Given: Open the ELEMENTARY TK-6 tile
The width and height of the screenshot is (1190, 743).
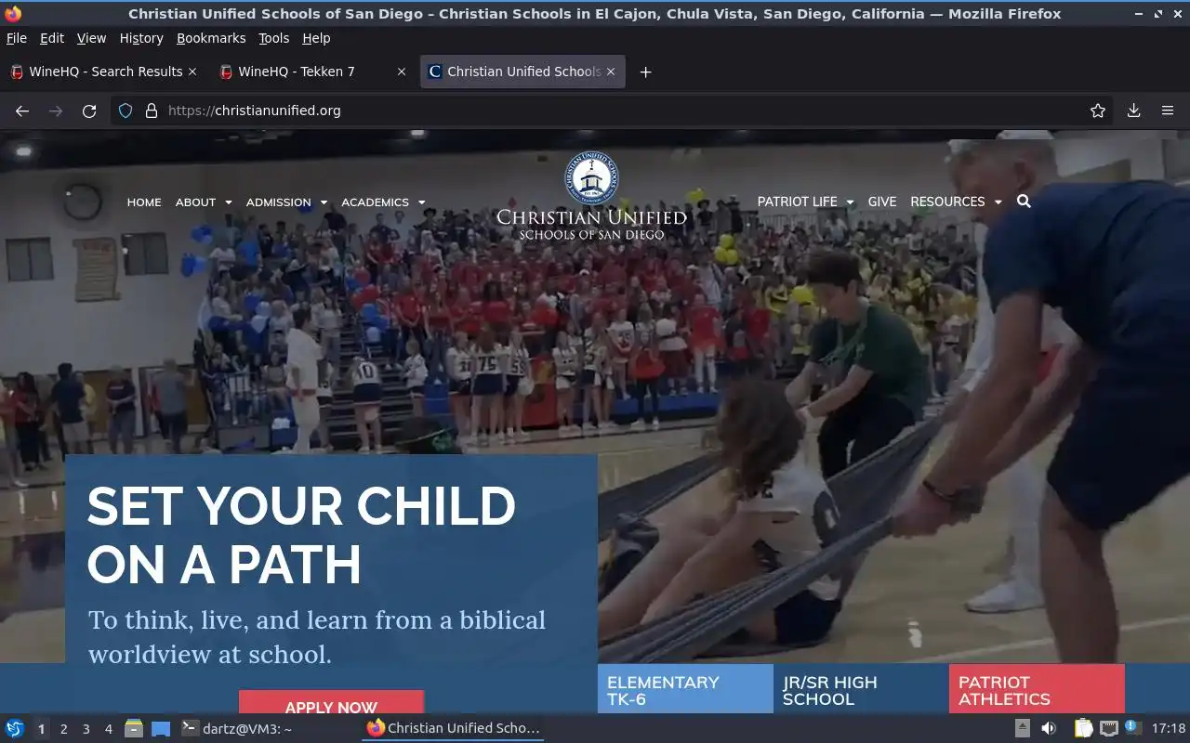Looking at the screenshot, I should (685, 689).
